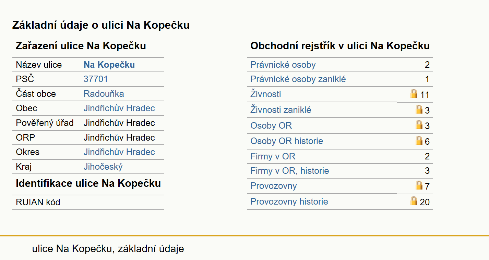The image size is (489, 260).
Task: Click the lock icon for Provozovny historie
Action: [x=414, y=201]
